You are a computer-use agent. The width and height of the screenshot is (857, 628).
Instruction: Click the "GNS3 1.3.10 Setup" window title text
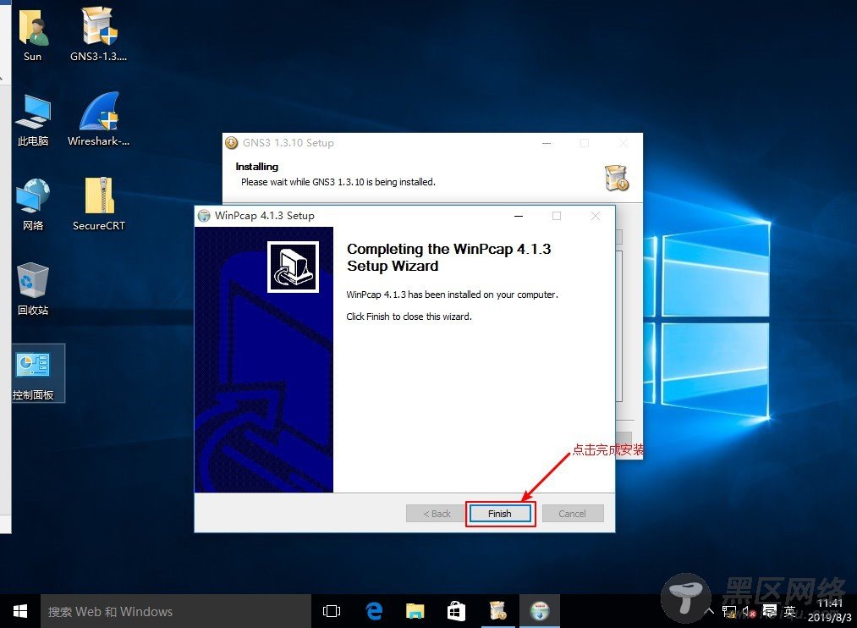pos(288,143)
